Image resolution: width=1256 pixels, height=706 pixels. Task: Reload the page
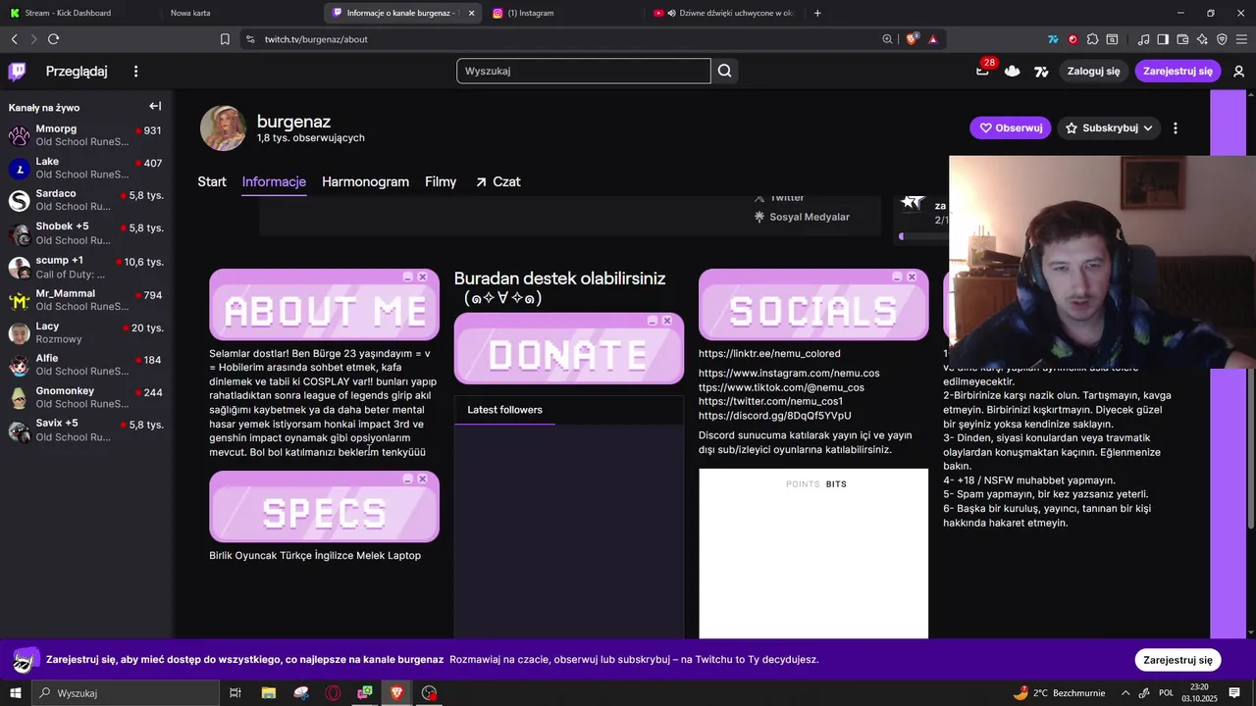tap(53, 39)
